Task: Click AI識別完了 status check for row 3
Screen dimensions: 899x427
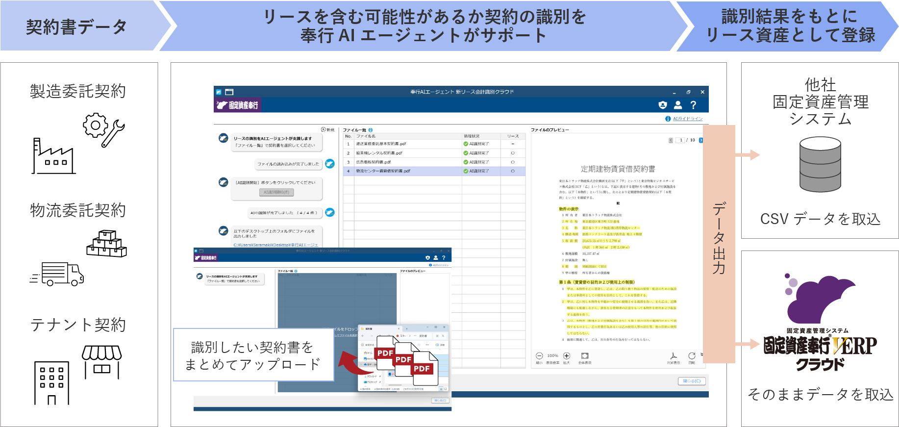Action: point(466,162)
